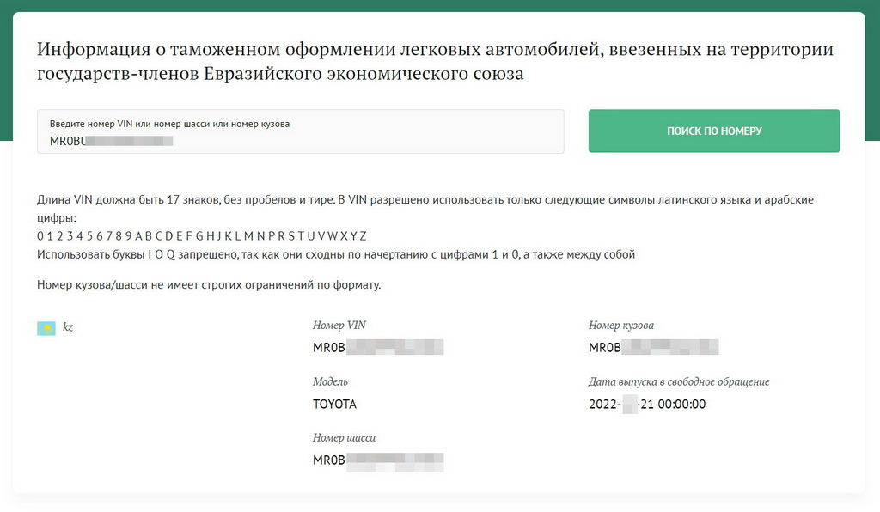880x512 pixels.
Task: Click the ПОИСК ПО НОМЕРУ search button
Action: point(714,131)
